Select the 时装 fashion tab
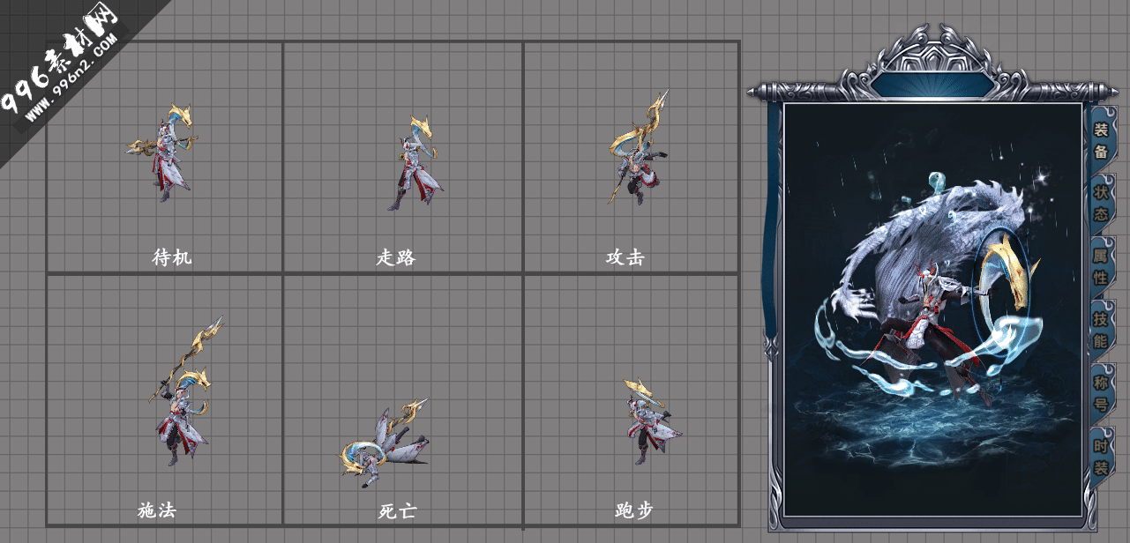The height and width of the screenshot is (543, 1130). click(1101, 456)
